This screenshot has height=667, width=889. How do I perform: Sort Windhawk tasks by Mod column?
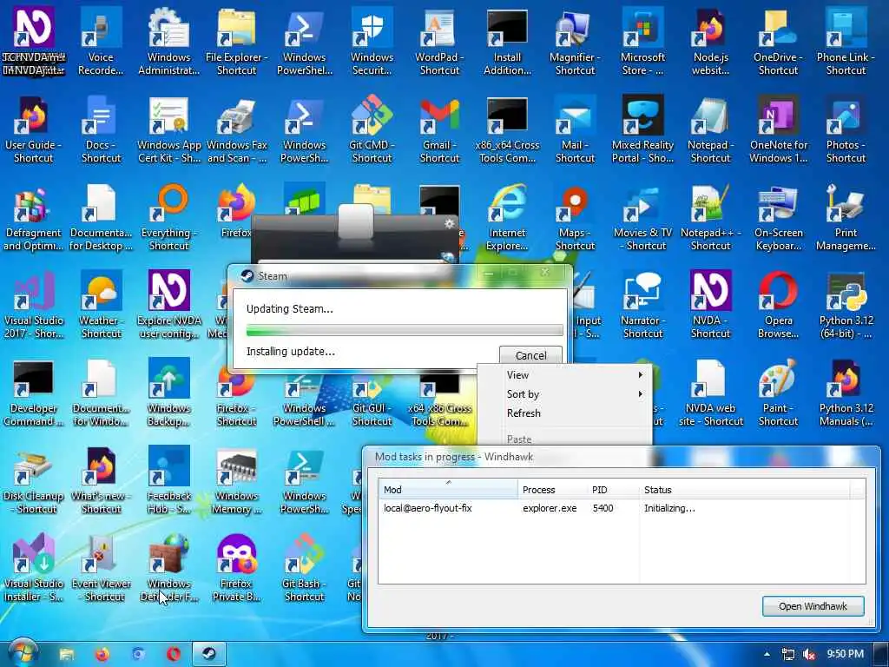click(x=448, y=490)
